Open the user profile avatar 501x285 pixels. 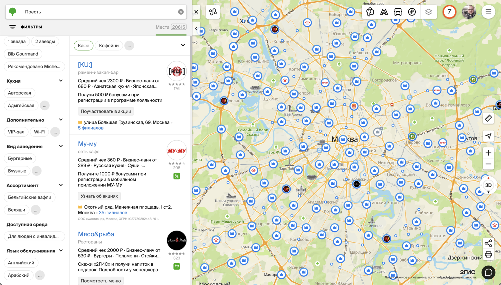[x=469, y=12]
